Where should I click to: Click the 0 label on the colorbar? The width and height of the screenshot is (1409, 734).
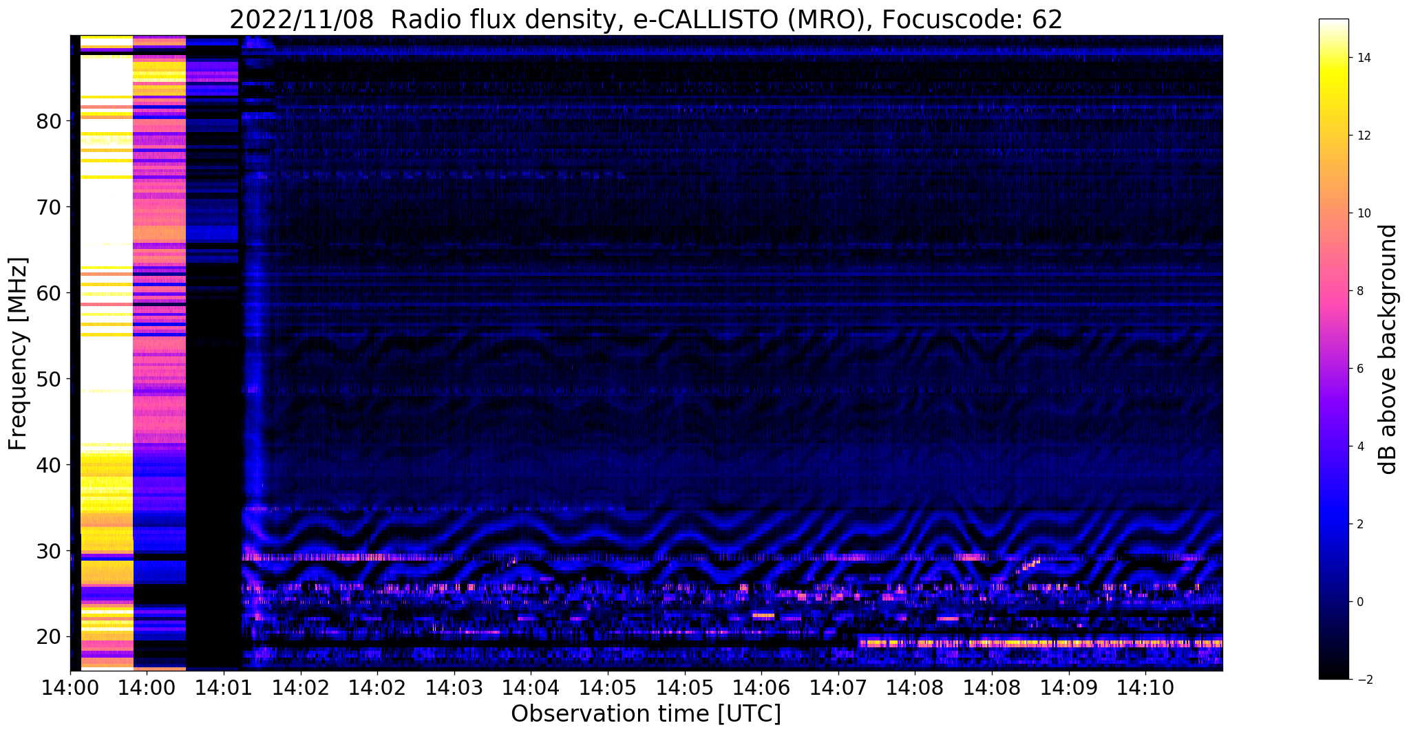1359,602
